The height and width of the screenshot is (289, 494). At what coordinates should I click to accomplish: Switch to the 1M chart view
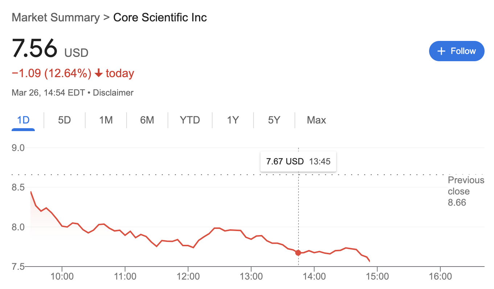[x=106, y=120]
